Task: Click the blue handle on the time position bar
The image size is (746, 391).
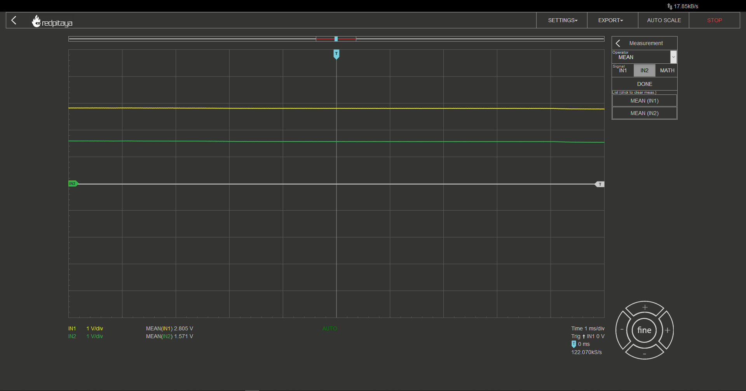Action: pos(336,39)
